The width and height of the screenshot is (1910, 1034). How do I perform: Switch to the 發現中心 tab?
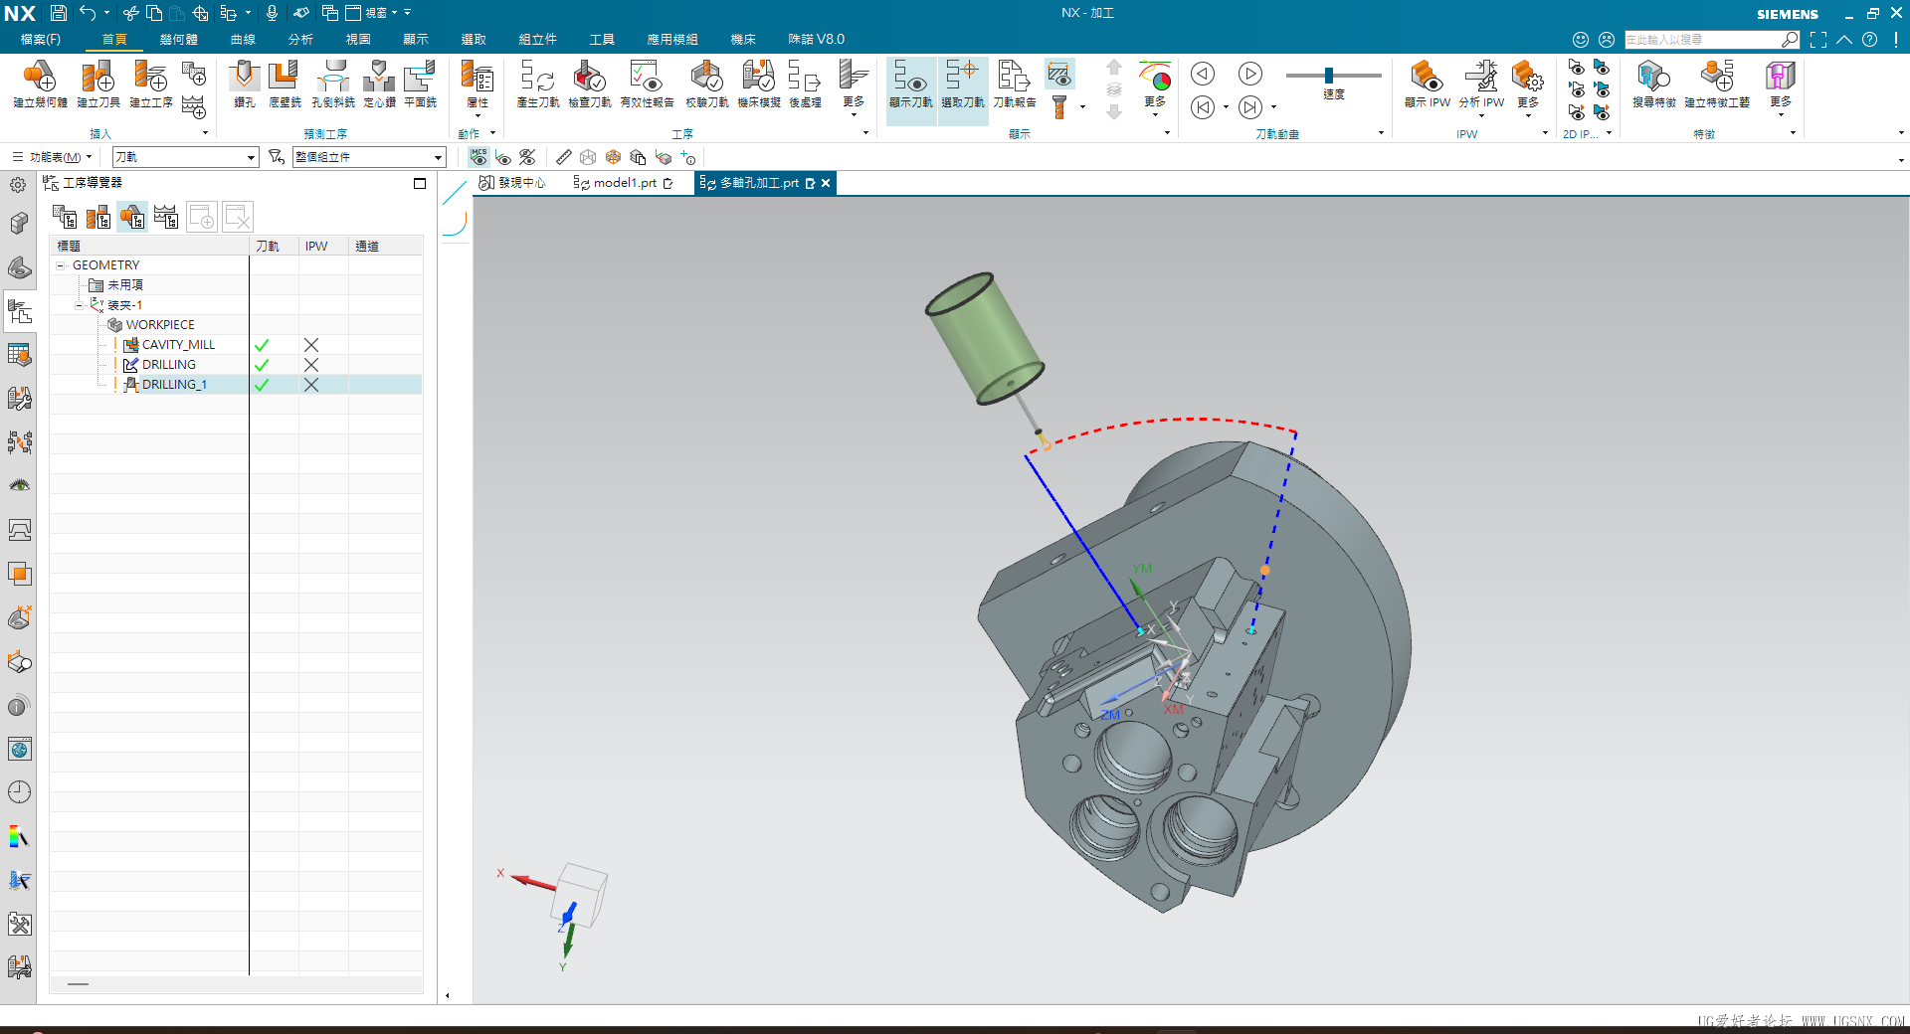click(x=513, y=183)
